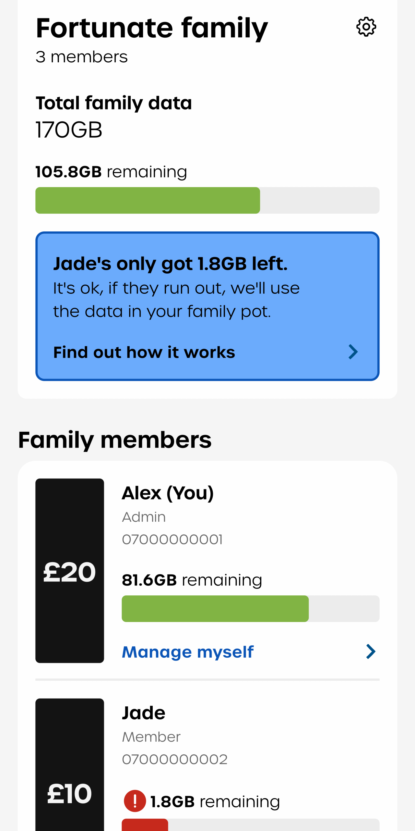Image resolution: width=415 pixels, height=831 pixels.
Task: Tap the Alex (You) member name
Action: coord(168,493)
